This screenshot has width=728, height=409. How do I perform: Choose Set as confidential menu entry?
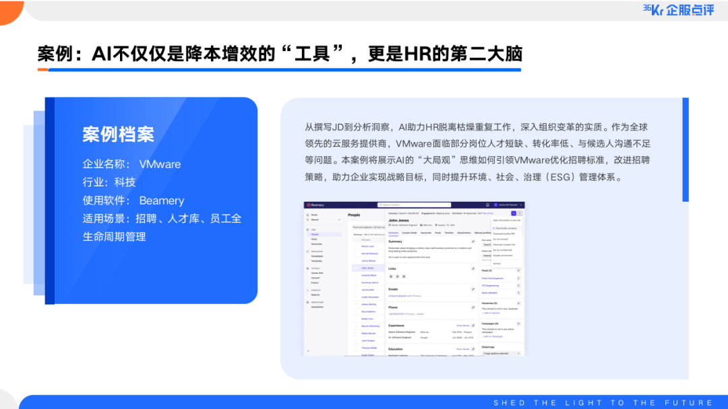502,250
